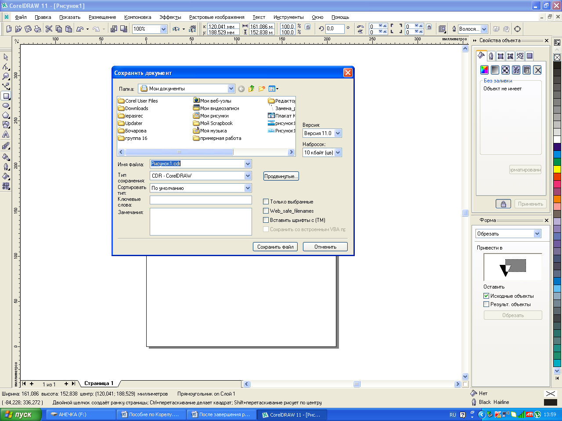Screen dimensions: 562x421
Task: Select the Rectangle tool
Action: (x=6, y=96)
